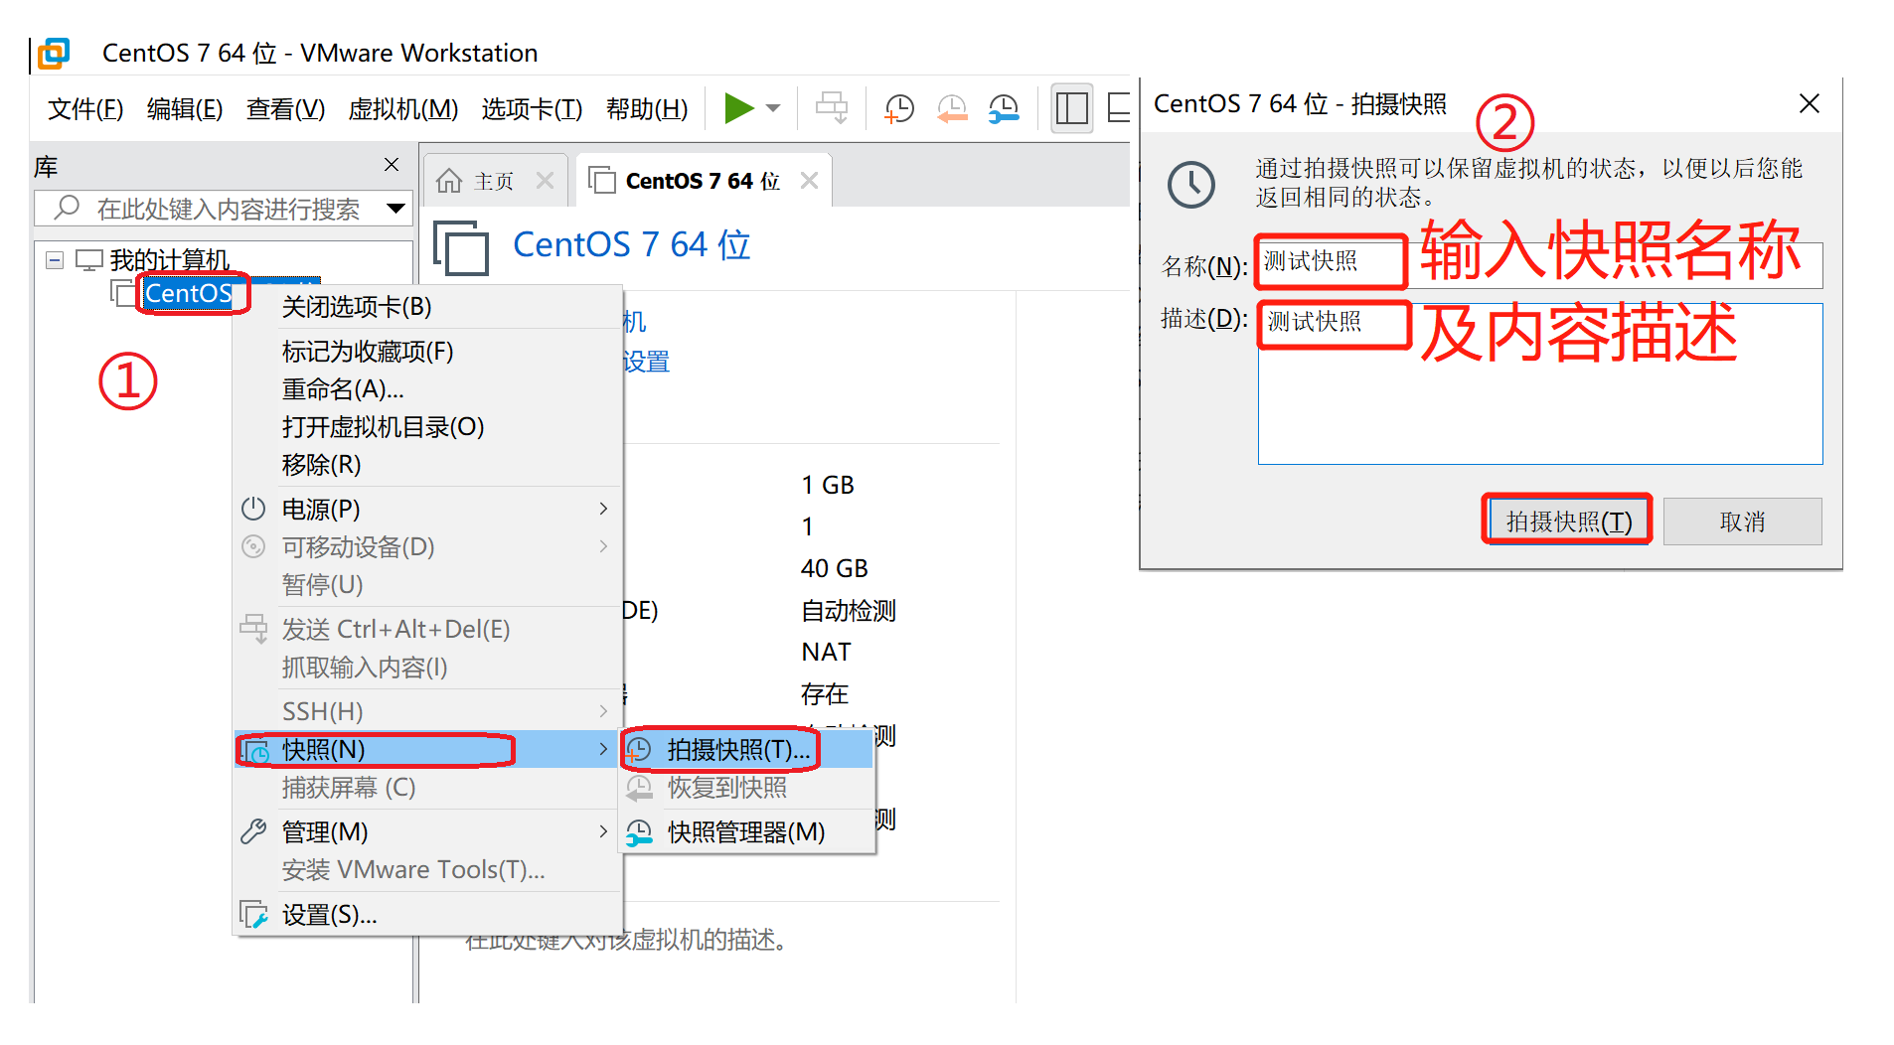Image resolution: width=1894 pixels, height=1045 pixels.
Task: Choose 拍摄快照(T)... in submenu
Action: point(747,750)
